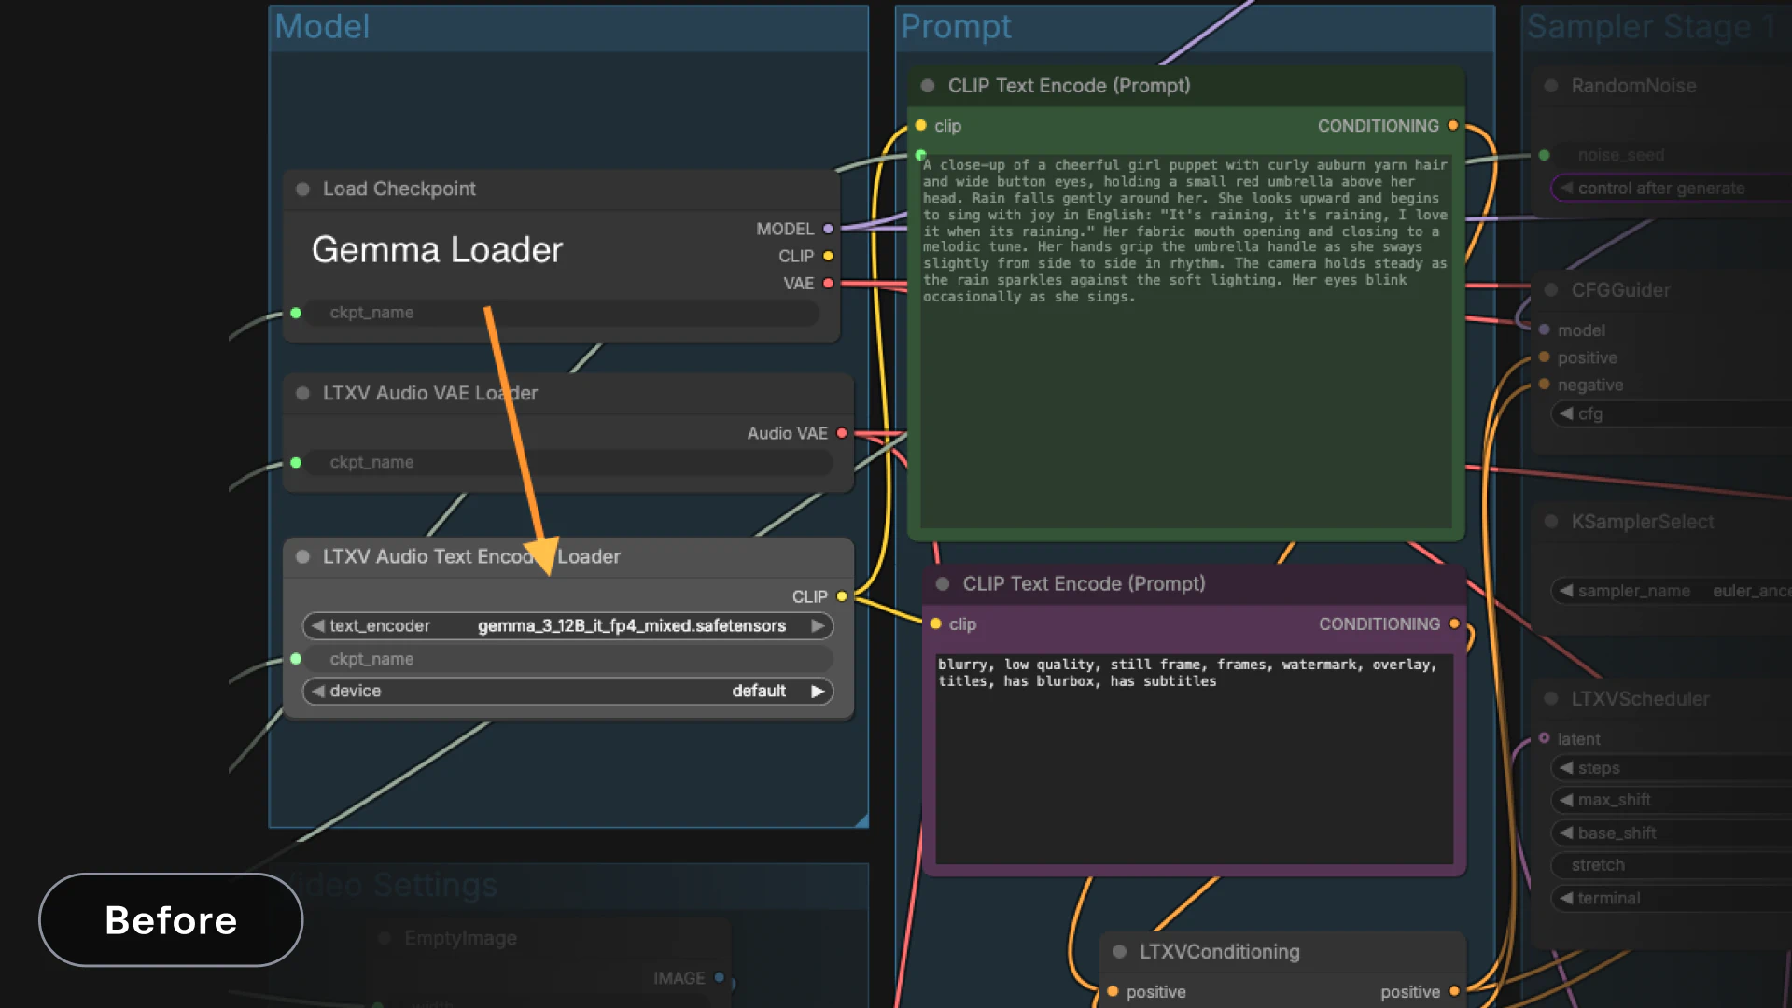The height and width of the screenshot is (1008, 1792).
Task: Select next text_encoder with right arrow
Action: pyautogui.click(x=818, y=626)
